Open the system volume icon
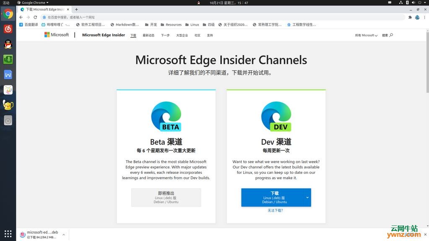This screenshot has height=241, width=429. tap(413, 3)
